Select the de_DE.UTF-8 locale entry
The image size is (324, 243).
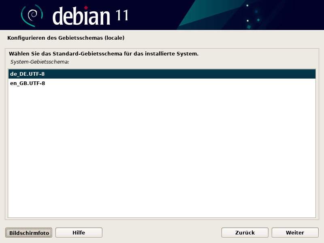pyautogui.click(x=162, y=74)
